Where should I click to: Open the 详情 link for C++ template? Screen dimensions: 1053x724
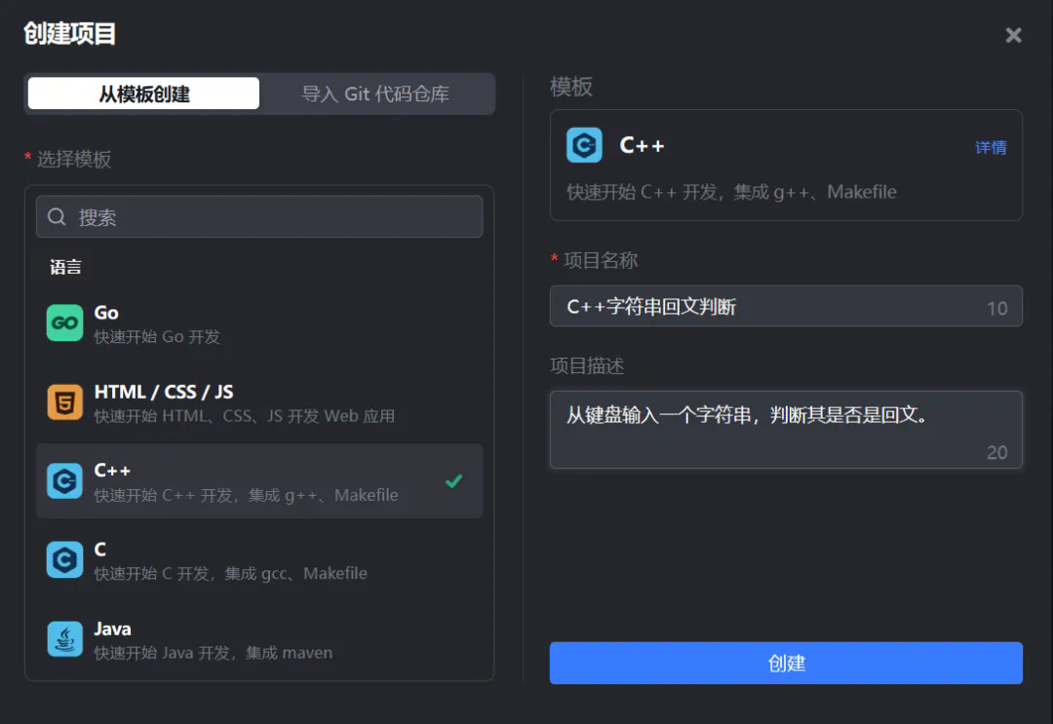991,148
